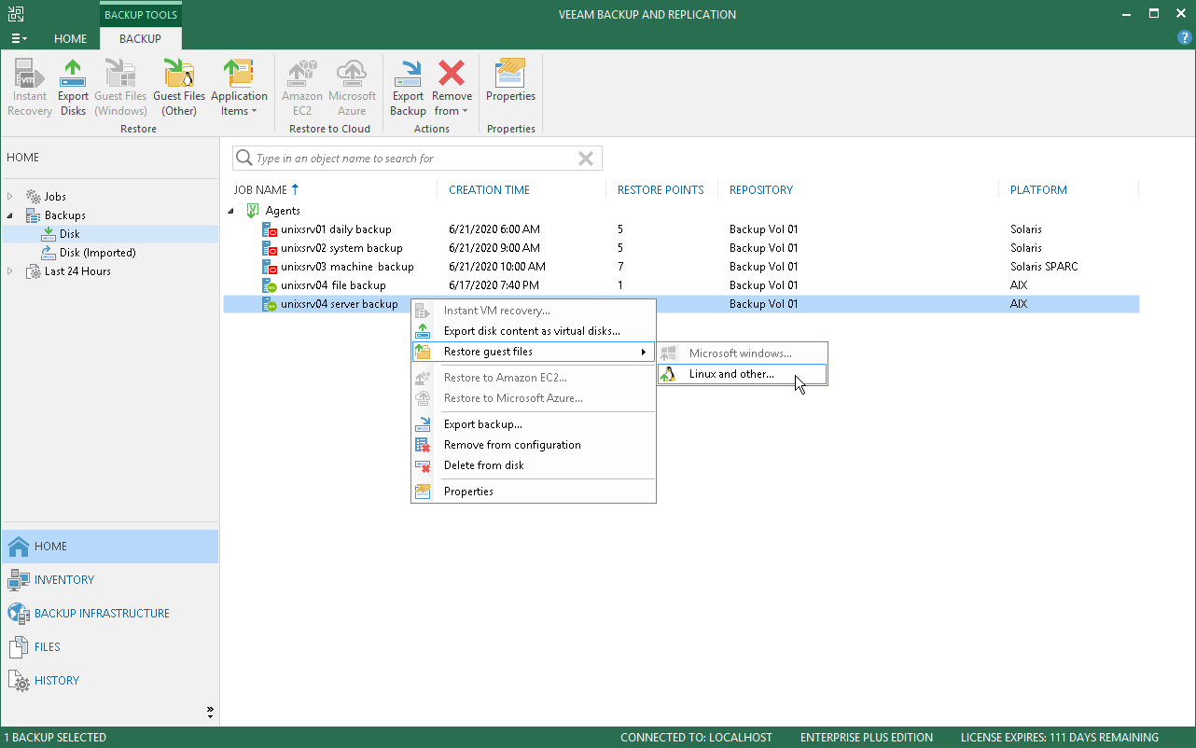Image resolution: width=1196 pixels, height=748 pixels.
Task: Switch to the HOME ribbon tab
Action: (x=70, y=39)
